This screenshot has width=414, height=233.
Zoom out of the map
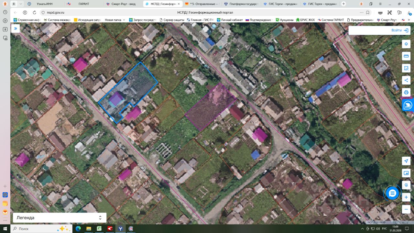tap(406, 209)
